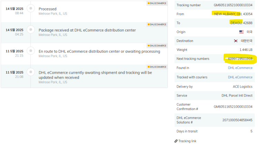
Task: Click destination country text '대한민국'
Action: pyautogui.click(x=247, y=41)
